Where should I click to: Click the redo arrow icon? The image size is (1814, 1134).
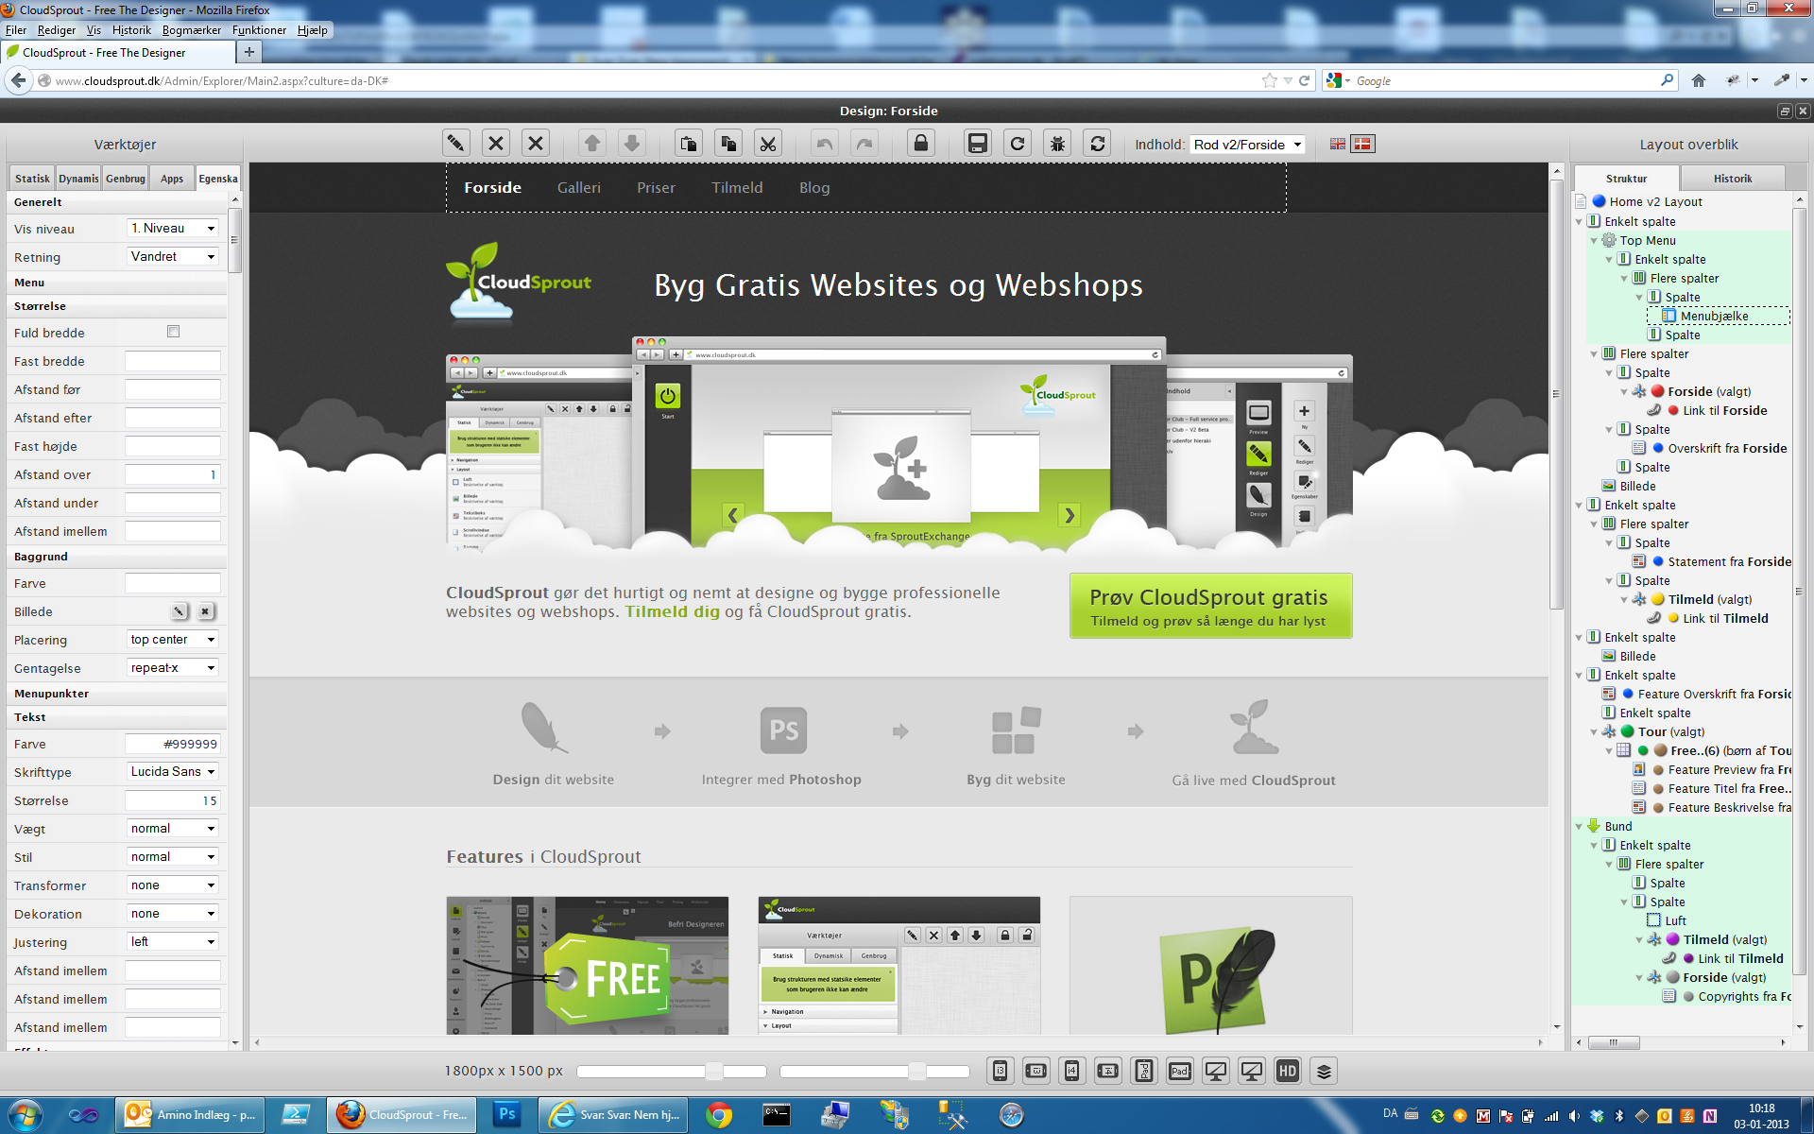tap(864, 144)
